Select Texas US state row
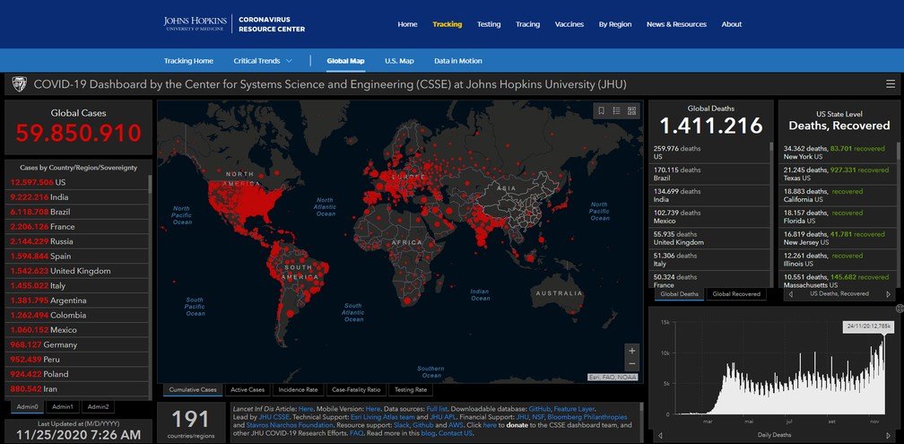 point(838,174)
